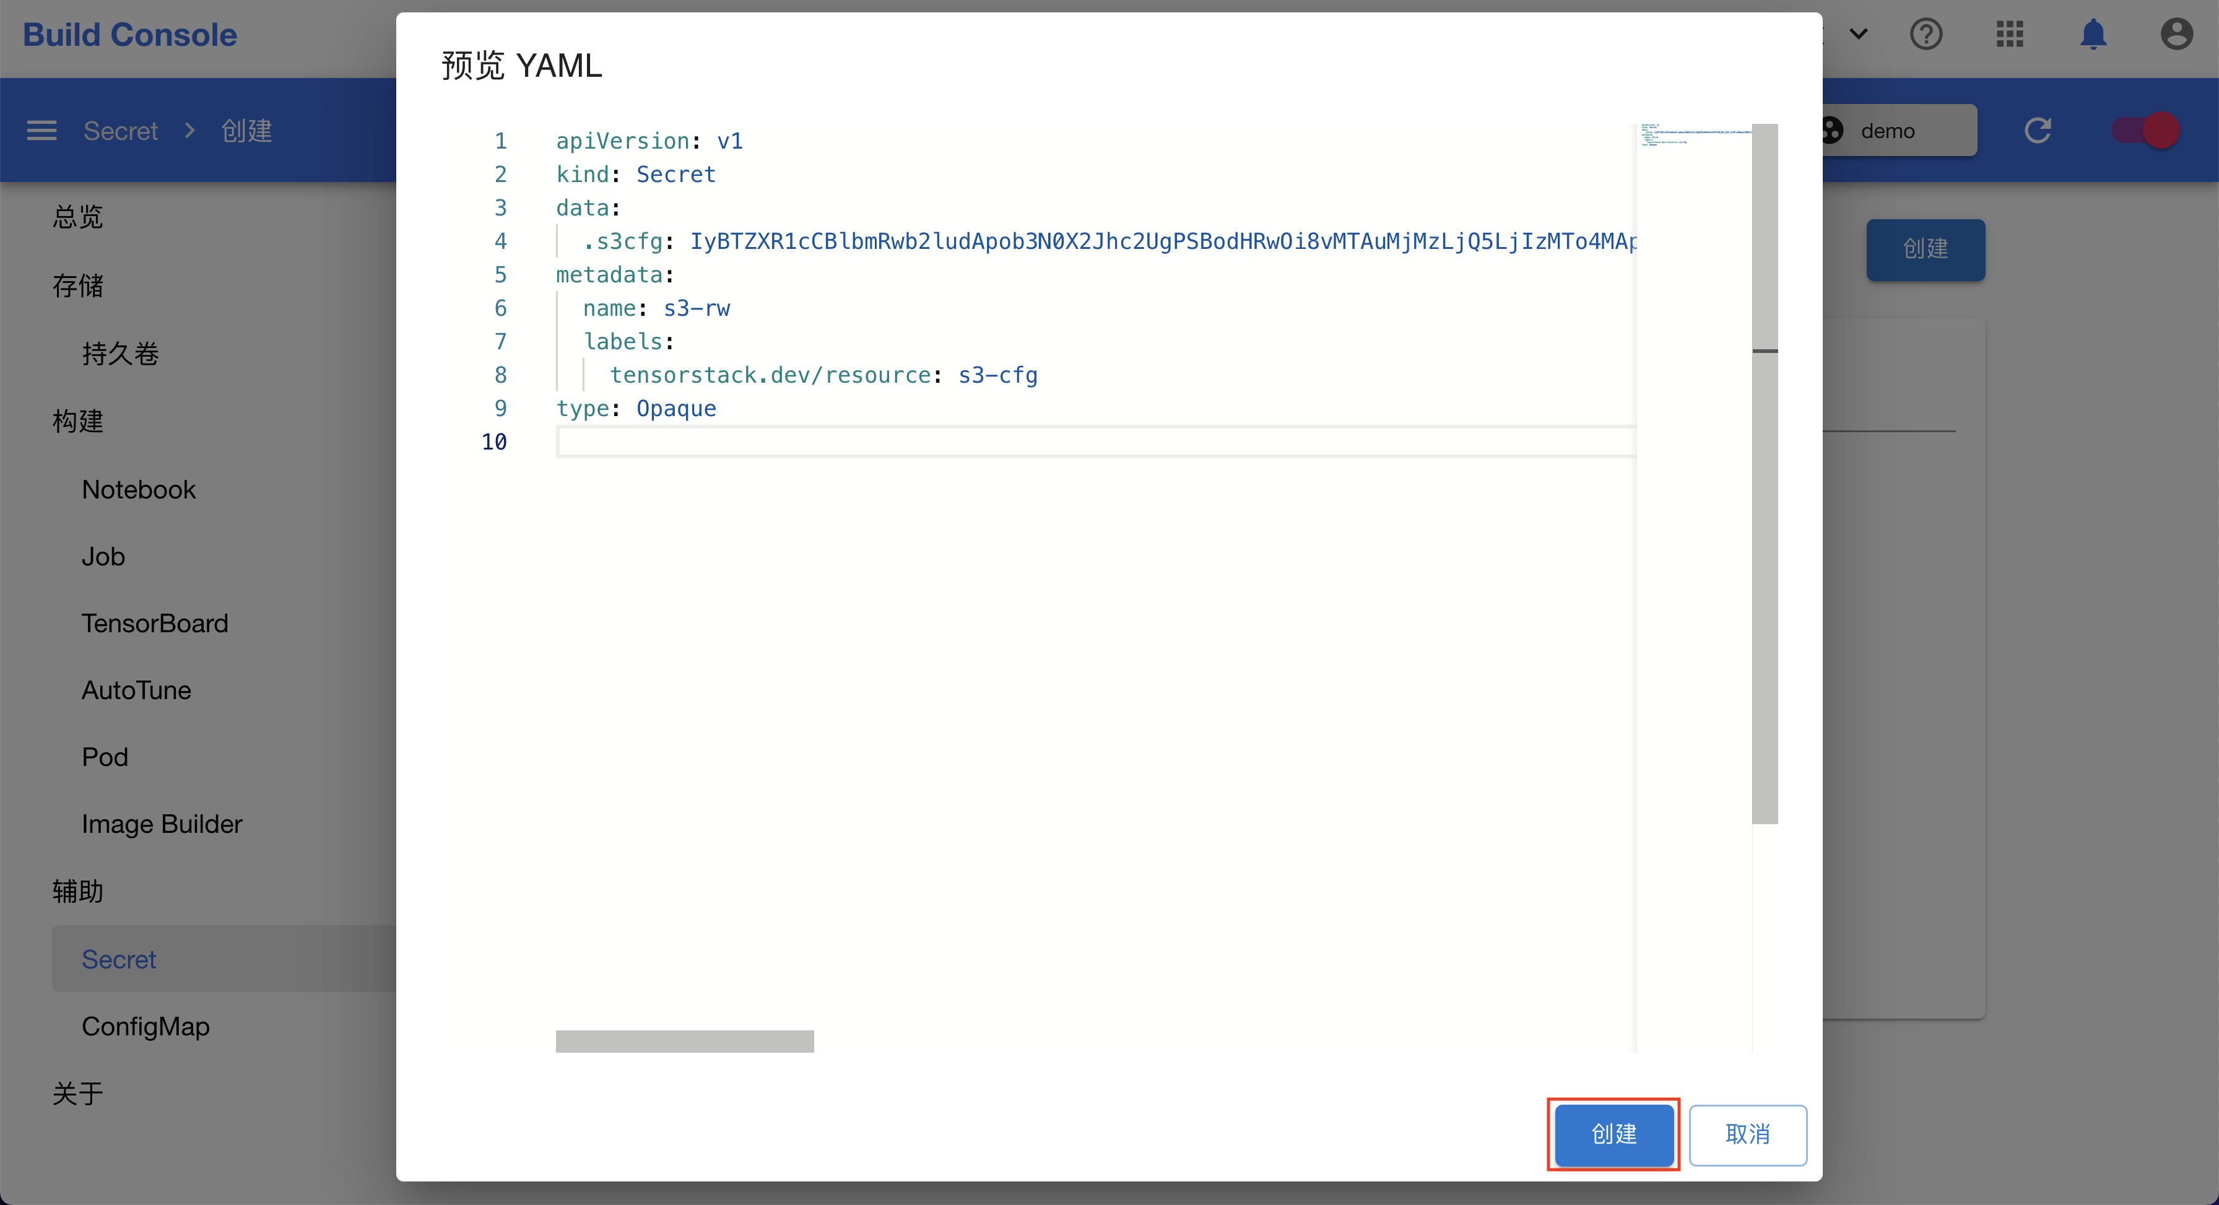Click the 'data:' line in the YAML
The image size is (2219, 1205).
(x=588, y=207)
